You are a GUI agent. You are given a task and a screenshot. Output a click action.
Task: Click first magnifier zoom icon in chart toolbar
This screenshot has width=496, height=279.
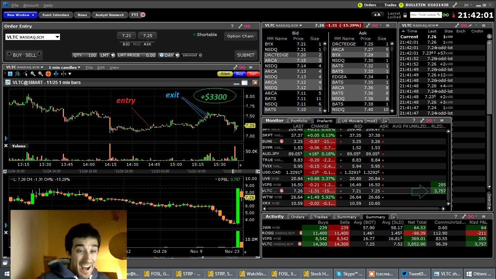[x=33, y=74]
